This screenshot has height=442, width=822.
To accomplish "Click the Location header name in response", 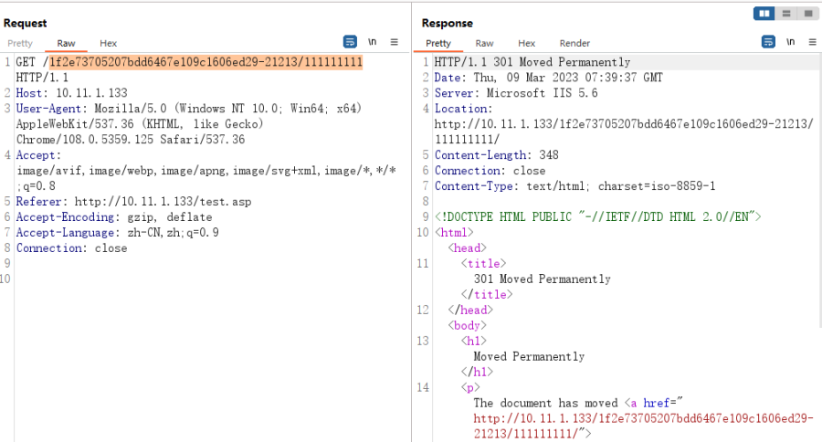I will [x=463, y=109].
